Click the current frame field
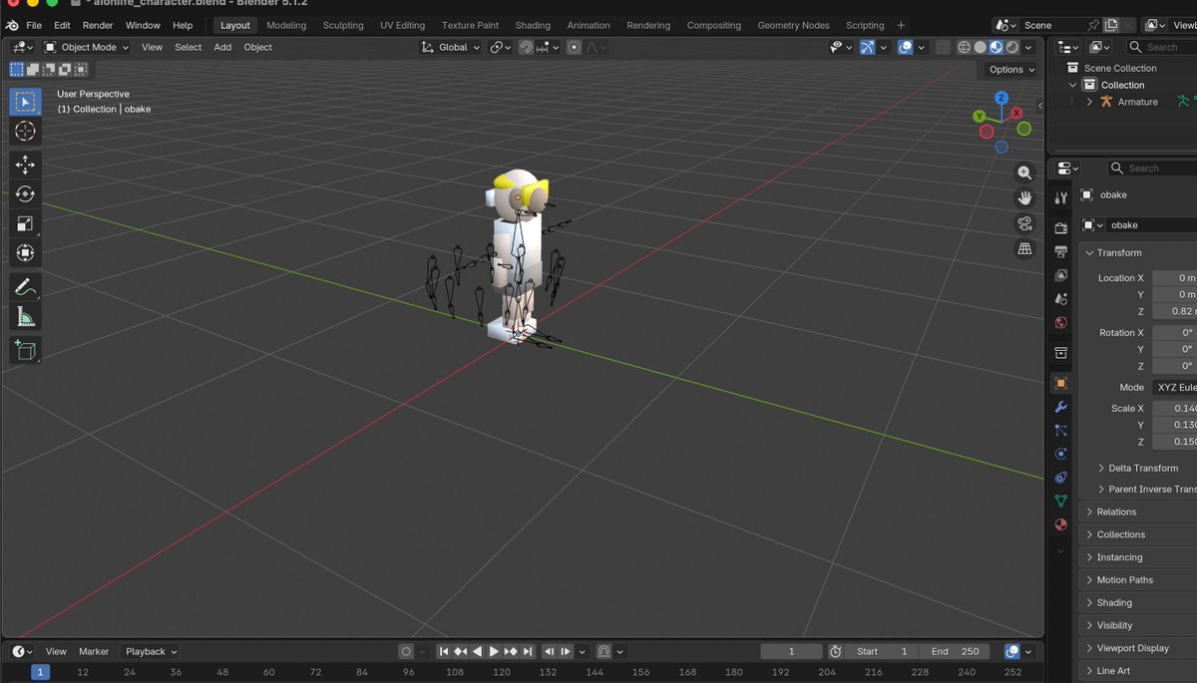Viewport: 1197px width, 683px height. [x=792, y=651]
